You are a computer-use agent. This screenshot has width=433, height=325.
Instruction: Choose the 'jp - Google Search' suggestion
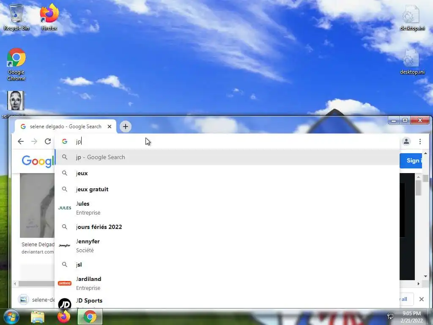(227, 157)
